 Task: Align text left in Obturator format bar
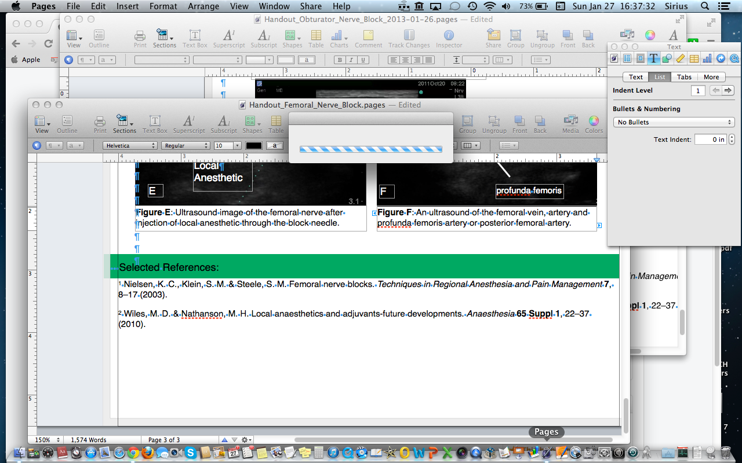pos(394,60)
